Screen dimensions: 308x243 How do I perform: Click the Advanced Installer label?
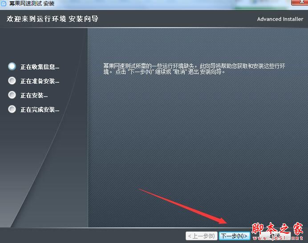pos(280,19)
